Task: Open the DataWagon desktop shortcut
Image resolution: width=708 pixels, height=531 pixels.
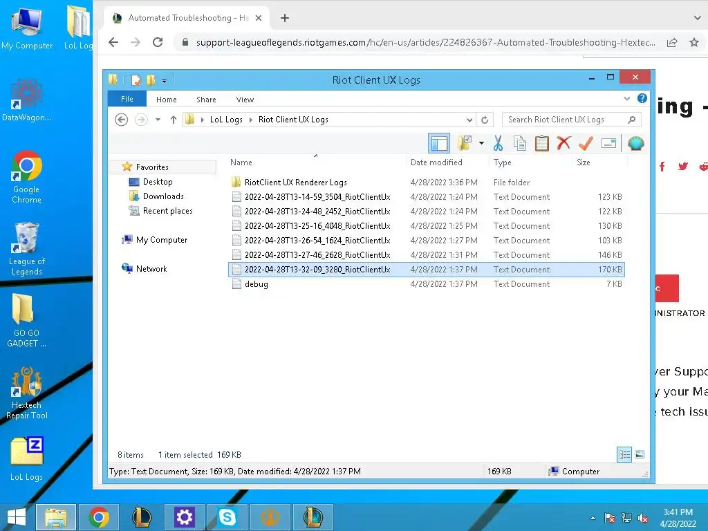Action: [27, 100]
